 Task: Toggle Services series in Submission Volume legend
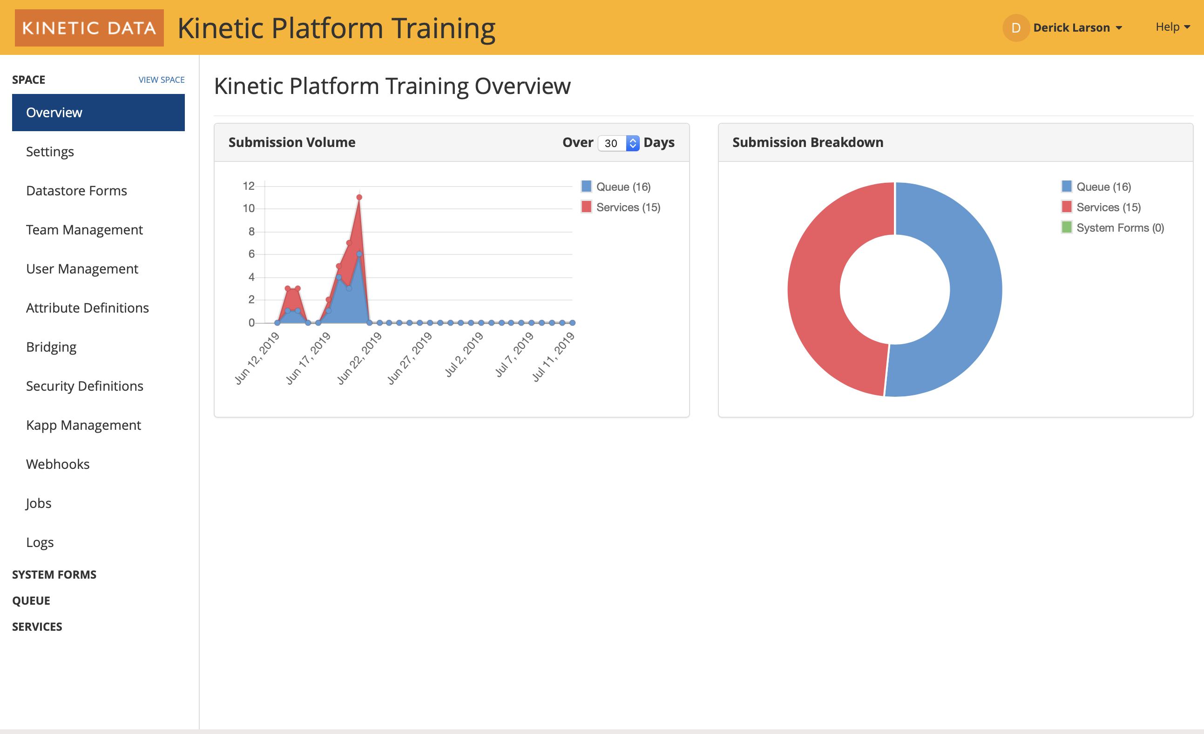pyautogui.click(x=628, y=207)
